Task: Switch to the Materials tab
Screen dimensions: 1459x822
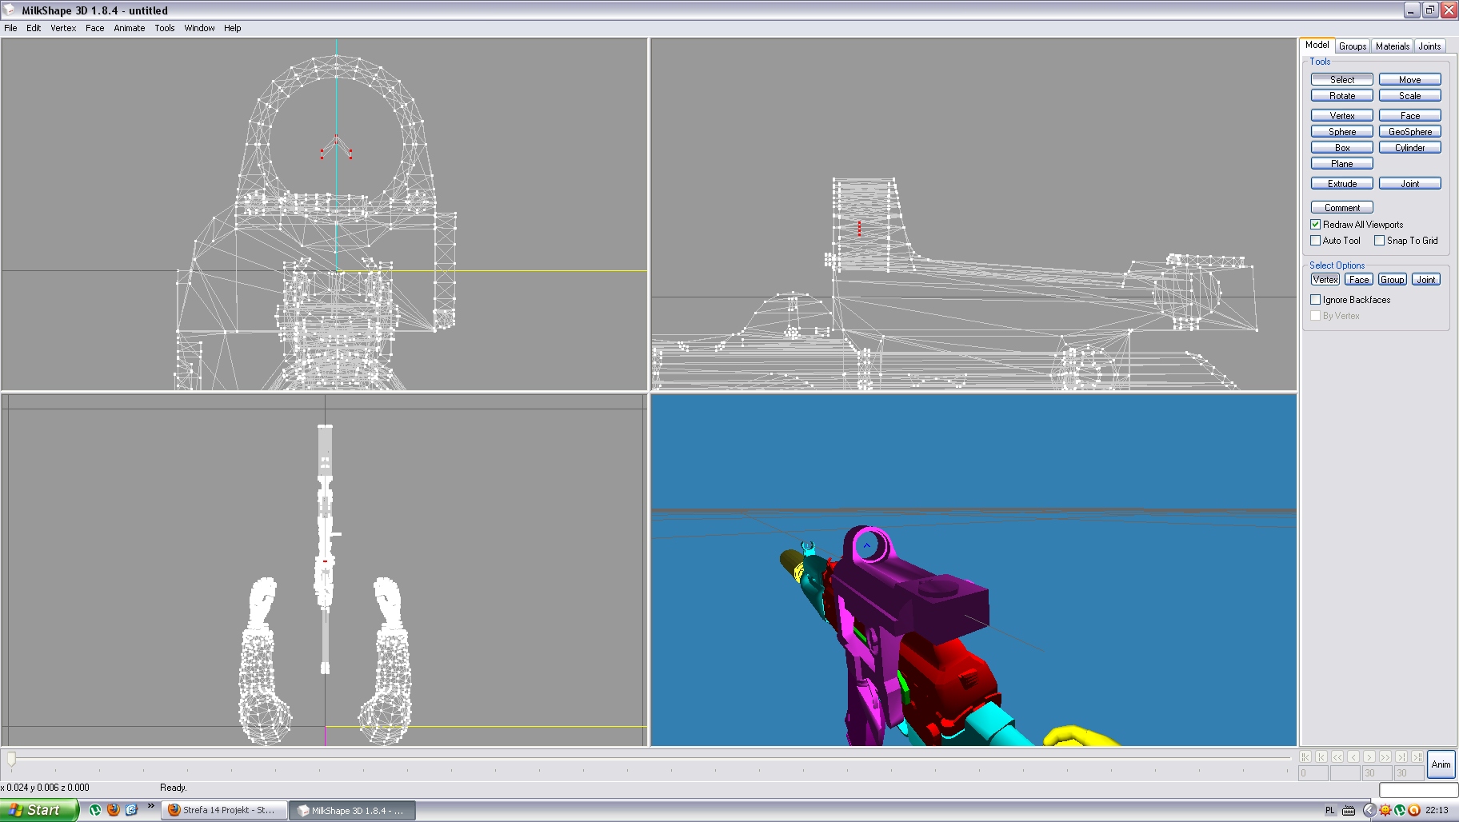Action: (x=1393, y=46)
